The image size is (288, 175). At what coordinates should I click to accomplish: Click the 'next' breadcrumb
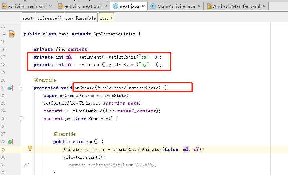coord(28,18)
